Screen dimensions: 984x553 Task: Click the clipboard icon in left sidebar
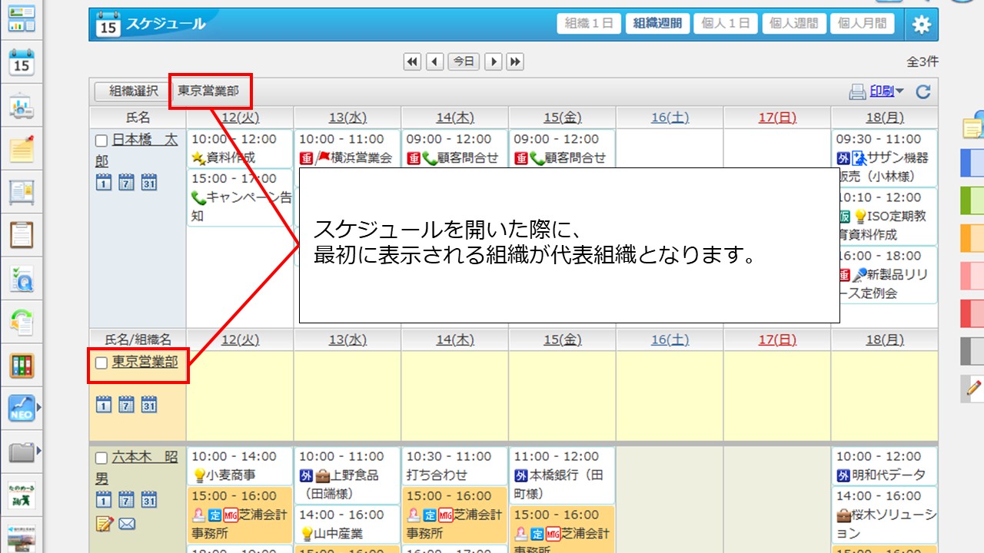(x=22, y=235)
